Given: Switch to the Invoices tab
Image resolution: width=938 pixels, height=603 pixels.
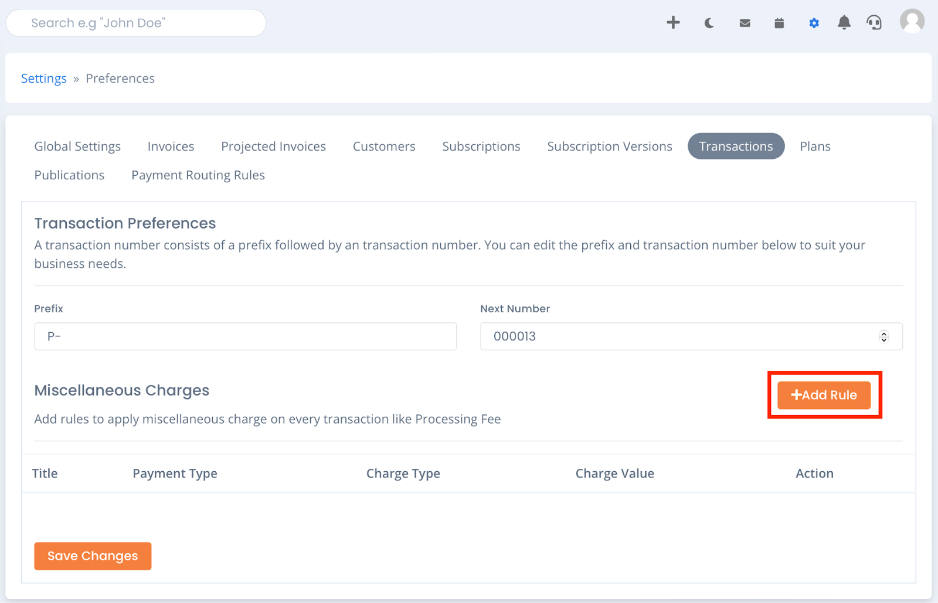Looking at the screenshot, I should coord(171,146).
